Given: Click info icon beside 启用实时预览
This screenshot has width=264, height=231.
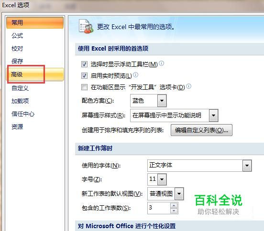Looking at the screenshot, I should (135, 74).
